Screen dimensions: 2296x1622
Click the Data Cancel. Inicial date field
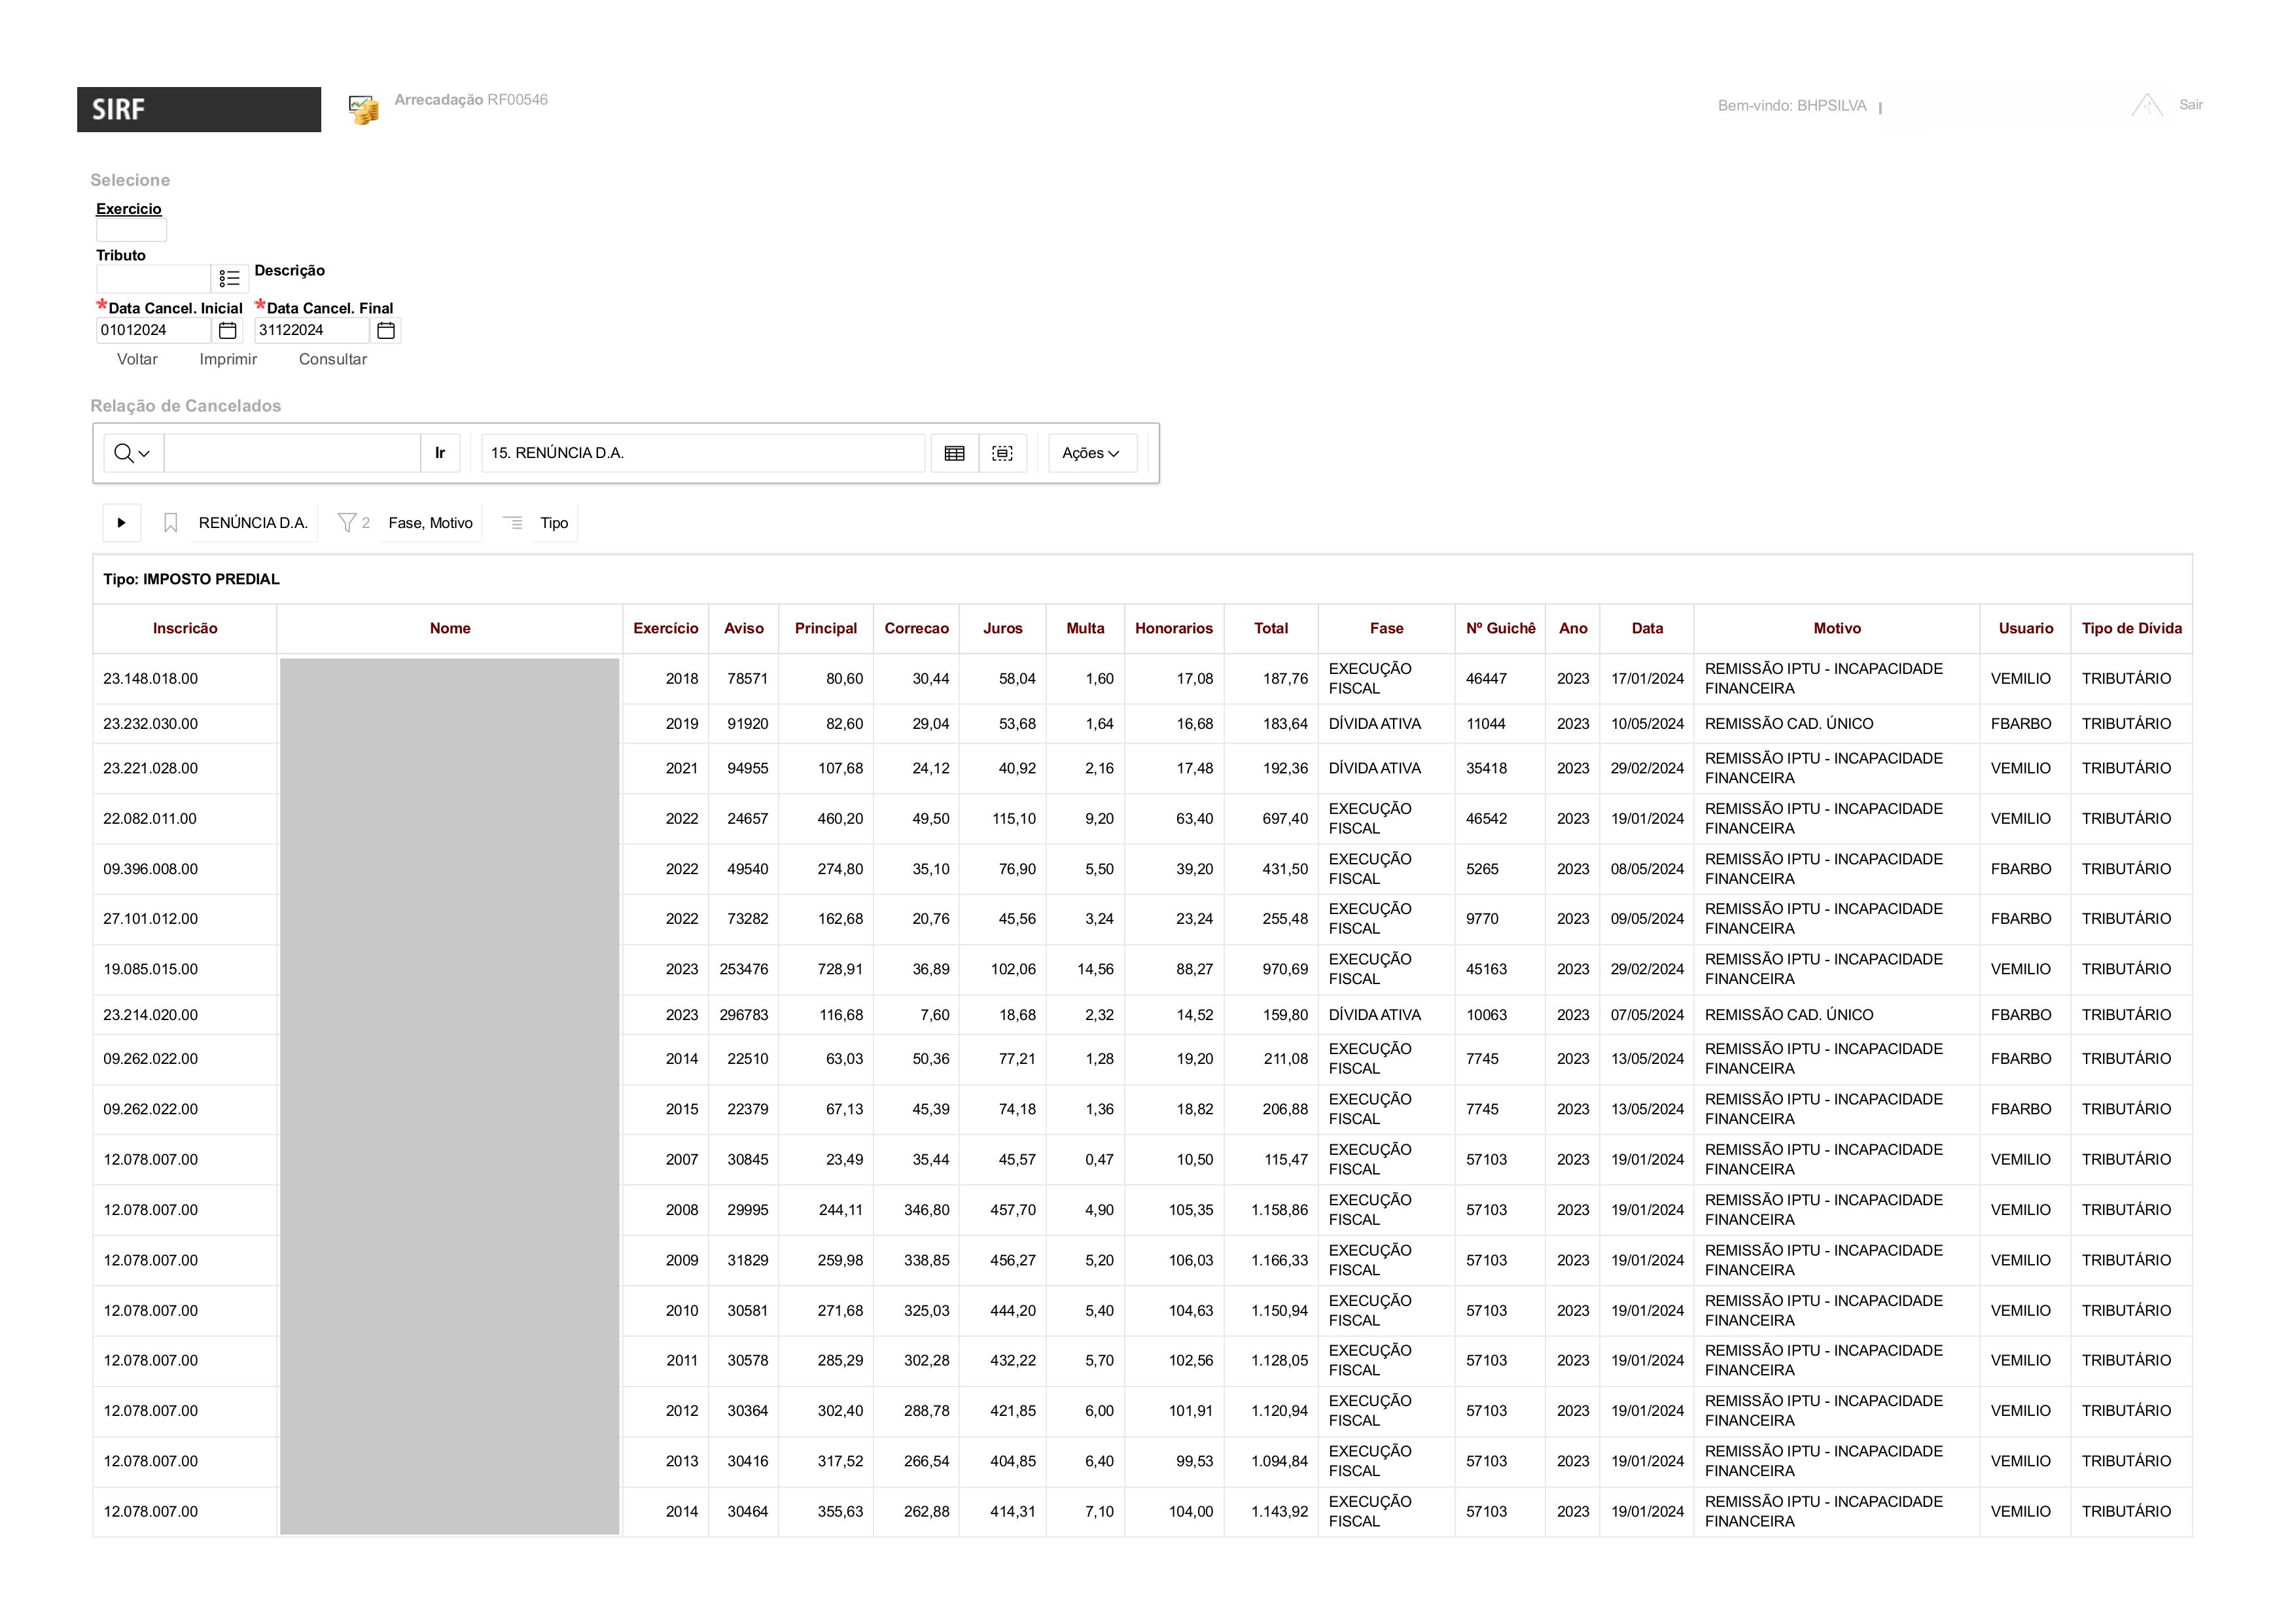coord(154,330)
